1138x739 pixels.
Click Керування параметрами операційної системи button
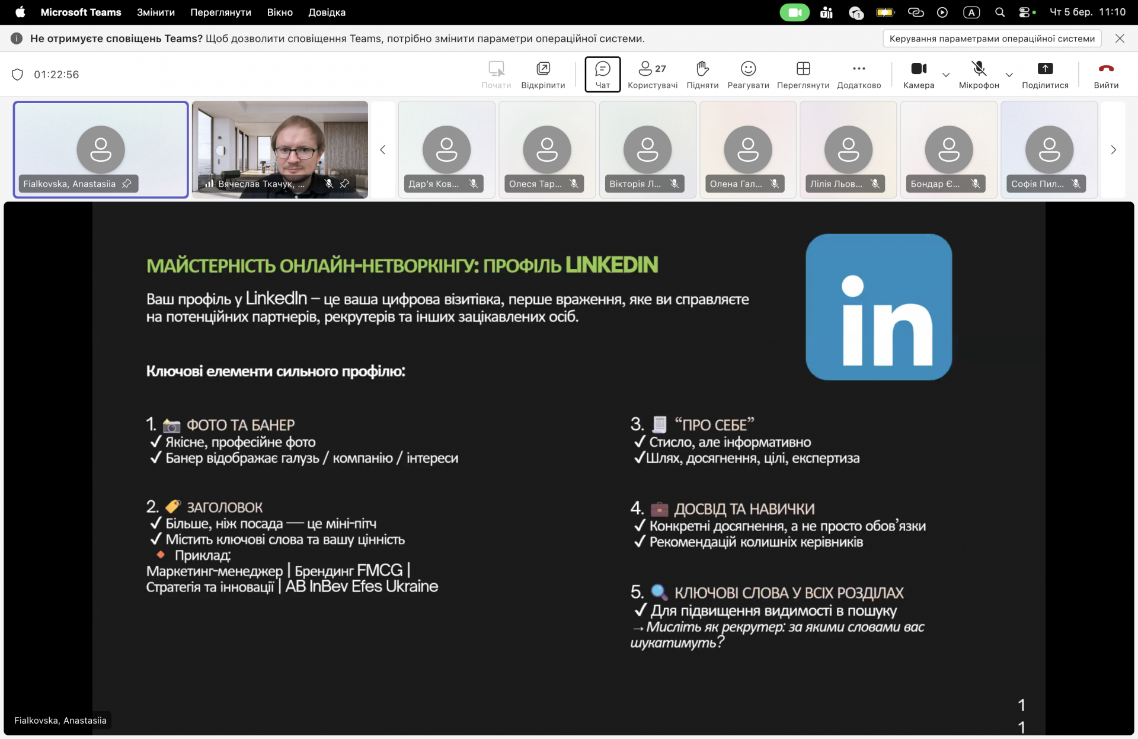point(992,39)
